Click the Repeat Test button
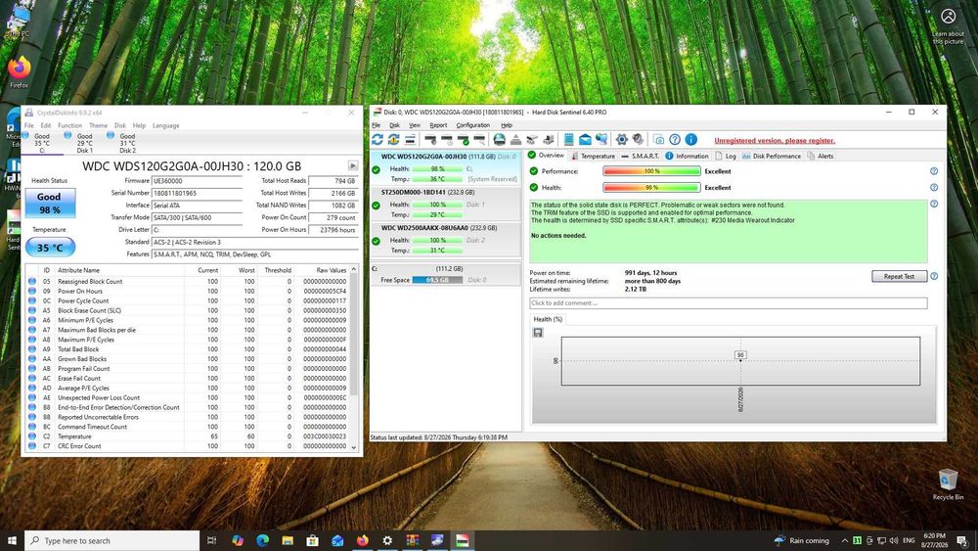 [899, 276]
